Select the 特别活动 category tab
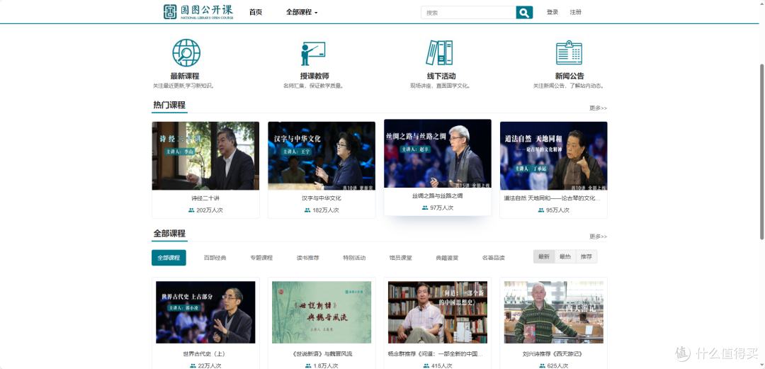 tap(354, 258)
